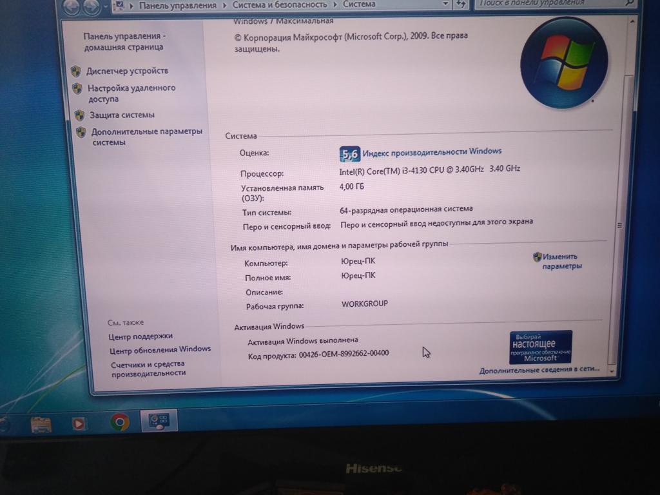The image size is (660, 495).
Task: Click the product ID 00426-OEM-8992662-00400
Action: click(344, 354)
